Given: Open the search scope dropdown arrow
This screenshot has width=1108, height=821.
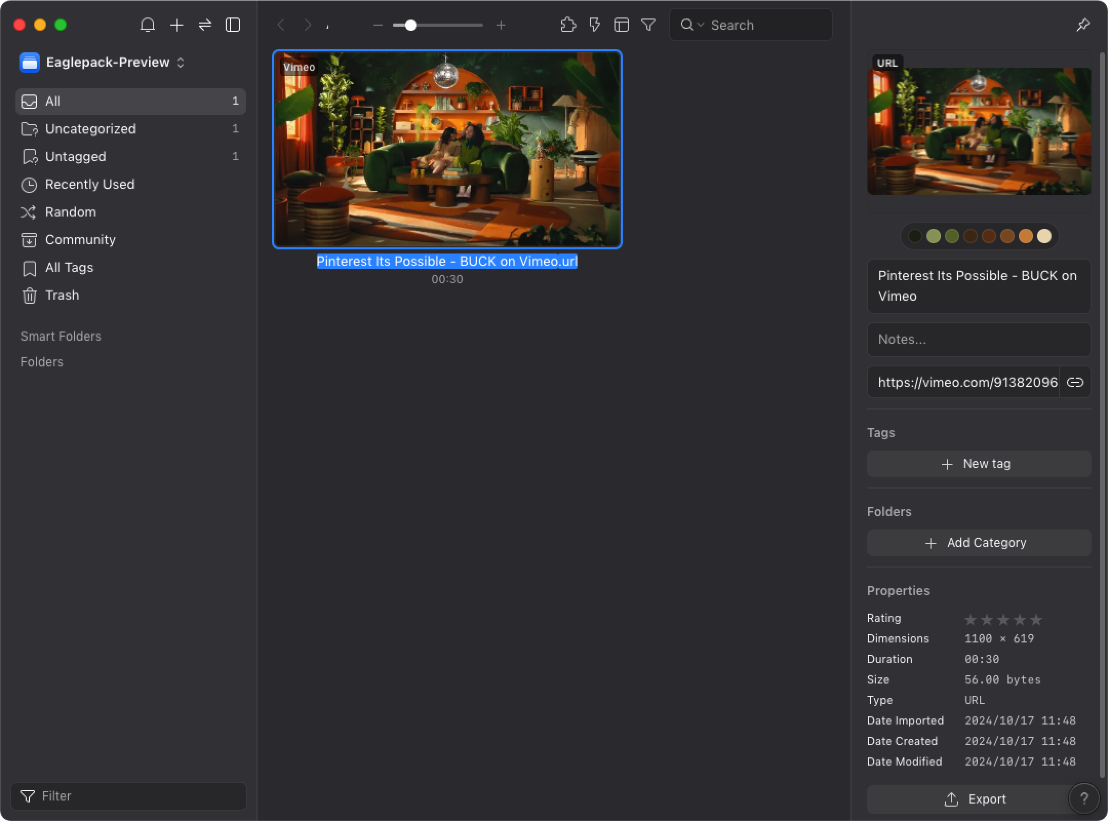Looking at the screenshot, I should [701, 25].
